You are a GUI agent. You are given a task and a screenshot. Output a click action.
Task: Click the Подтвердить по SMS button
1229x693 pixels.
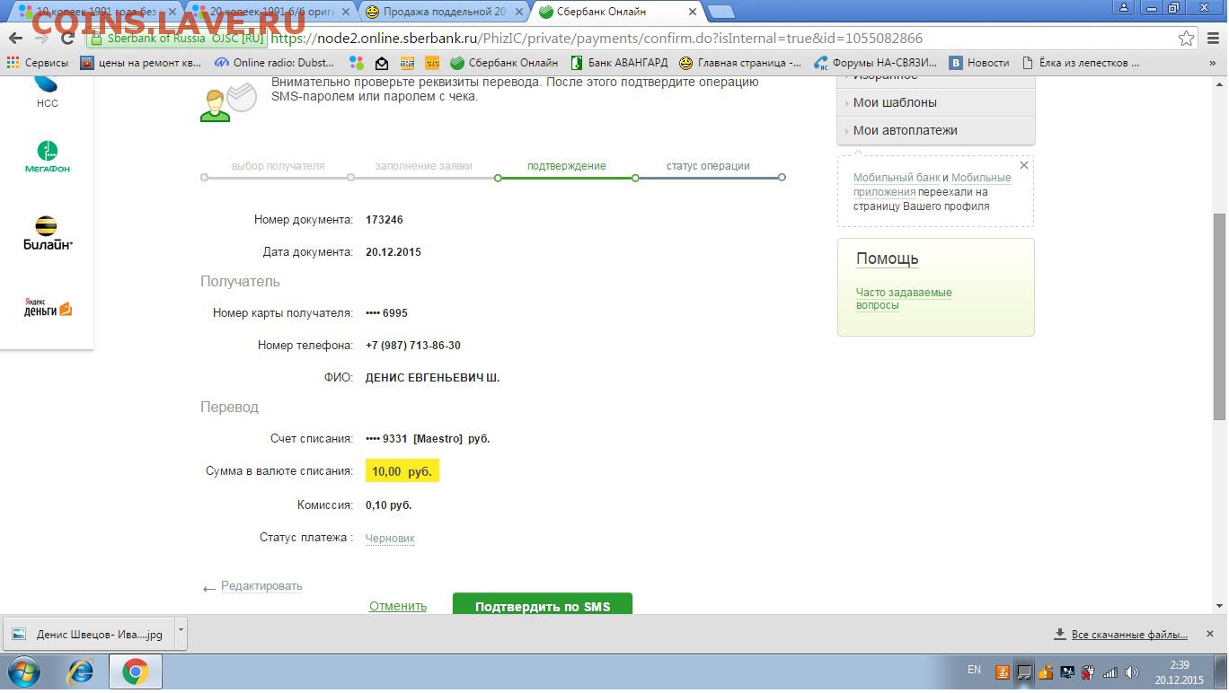tap(543, 603)
